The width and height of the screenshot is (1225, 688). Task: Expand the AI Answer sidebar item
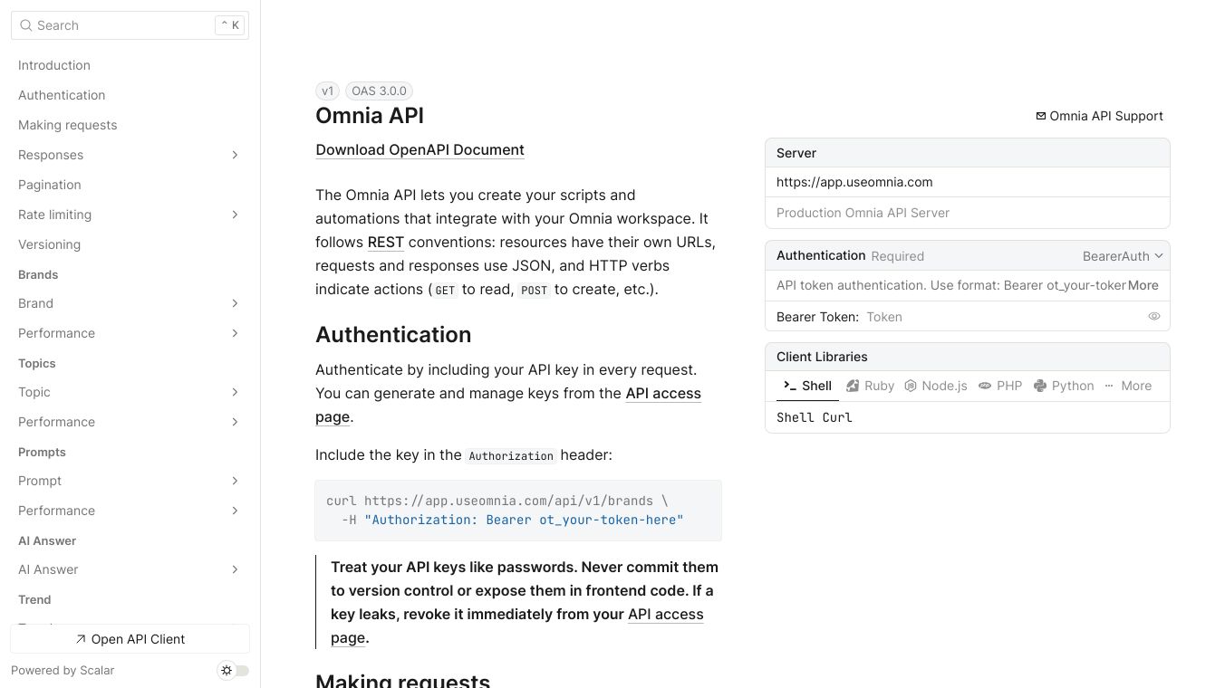click(x=235, y=569)
